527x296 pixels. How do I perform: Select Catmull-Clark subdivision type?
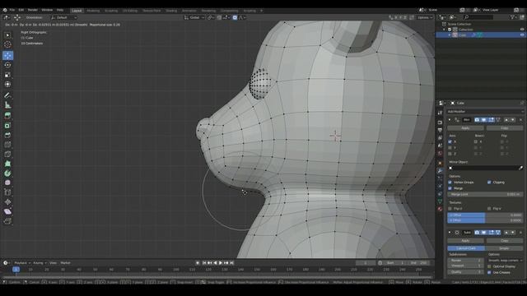466,248
